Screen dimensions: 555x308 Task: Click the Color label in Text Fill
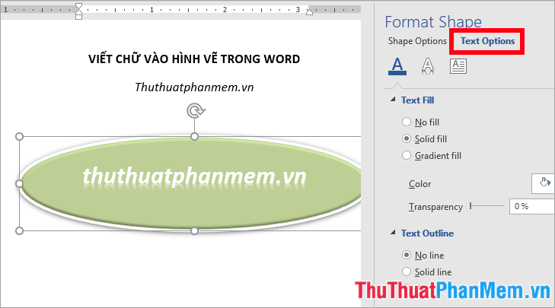419,184
